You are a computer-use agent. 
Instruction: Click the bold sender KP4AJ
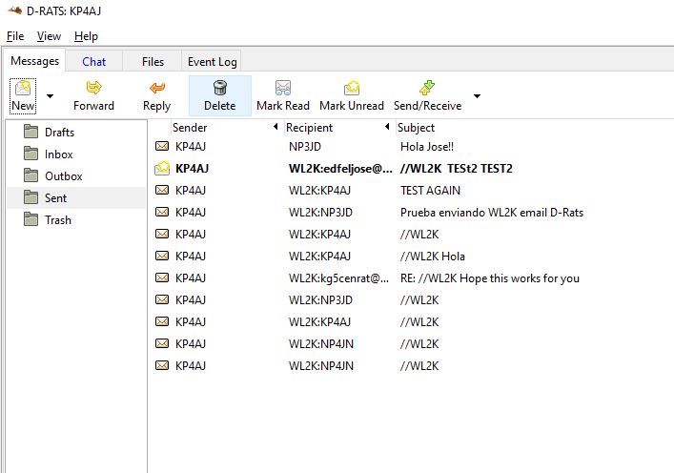click(193, 169)
